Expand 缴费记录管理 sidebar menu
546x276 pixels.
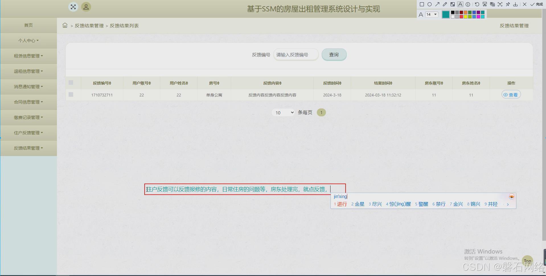28,117
